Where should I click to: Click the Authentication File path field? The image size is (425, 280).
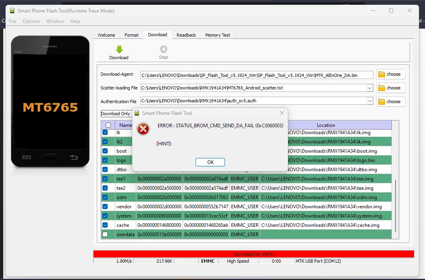[254, 101]
